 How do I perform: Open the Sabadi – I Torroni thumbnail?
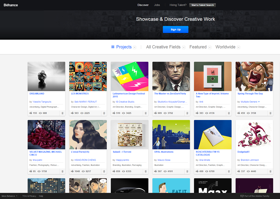coord(129,135)
